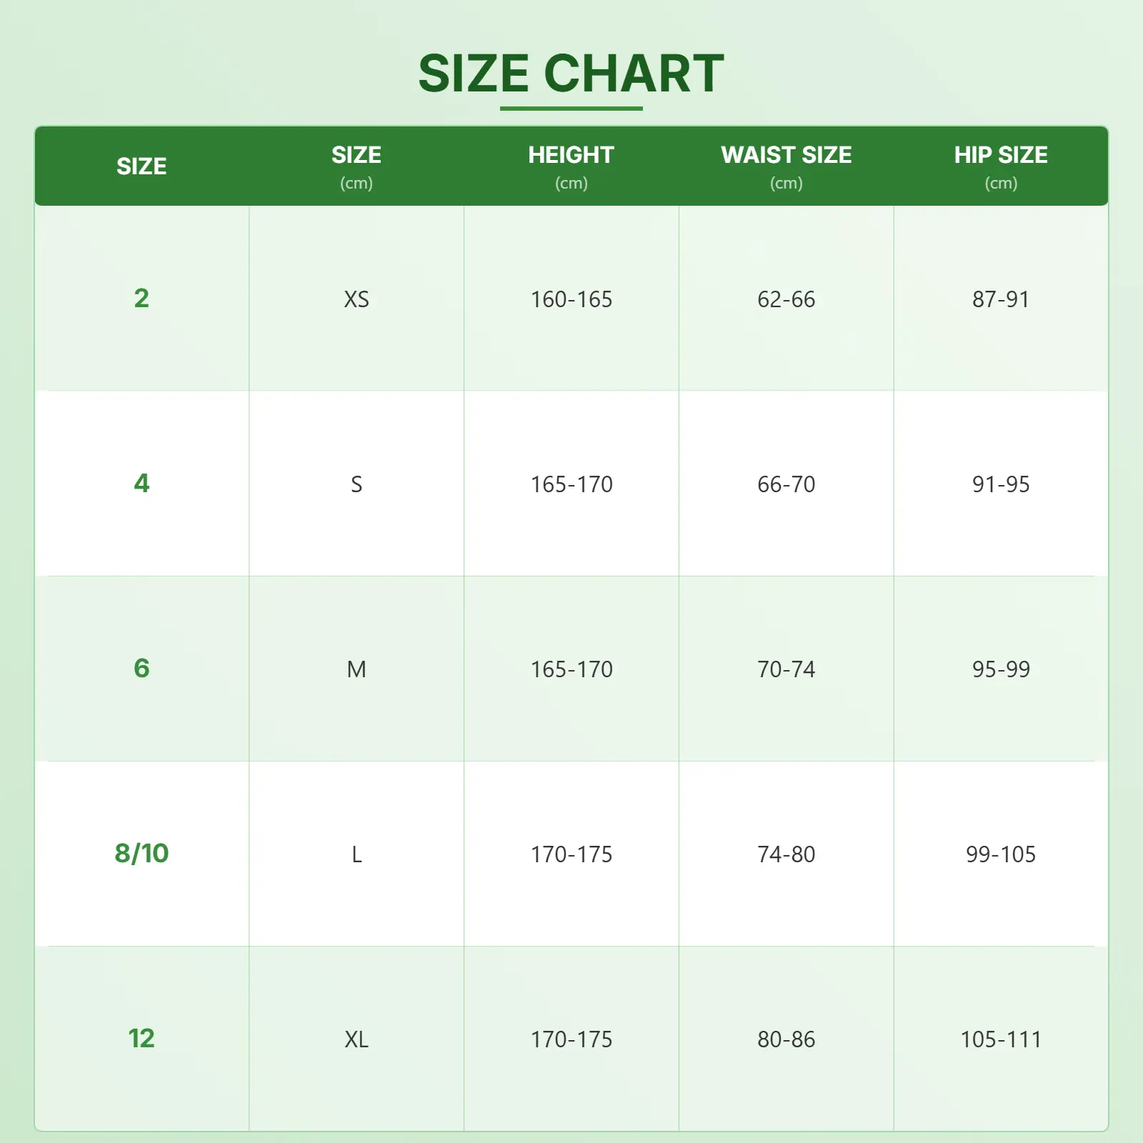This screenshot has height=1143, width=1143.
Task: Select the XS size cell
Action: [x=356, y=298]
